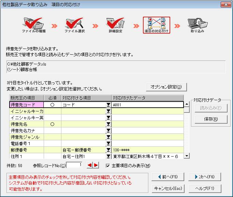Select the 郵便番号 cell

coord(27,150)
